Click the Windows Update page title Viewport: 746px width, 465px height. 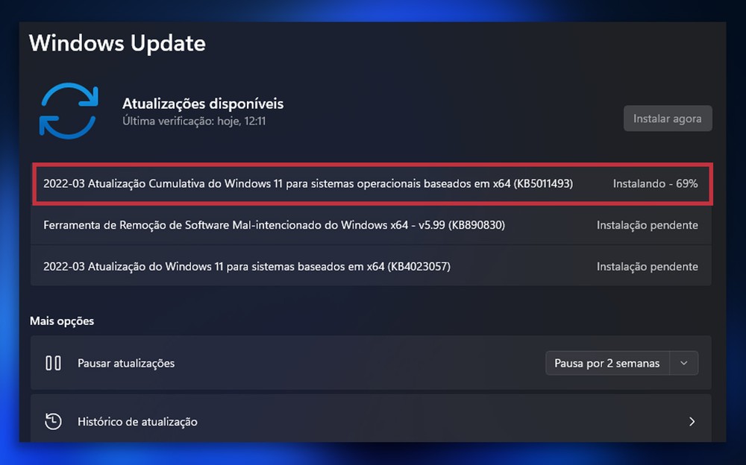click(x=117, y=43)
